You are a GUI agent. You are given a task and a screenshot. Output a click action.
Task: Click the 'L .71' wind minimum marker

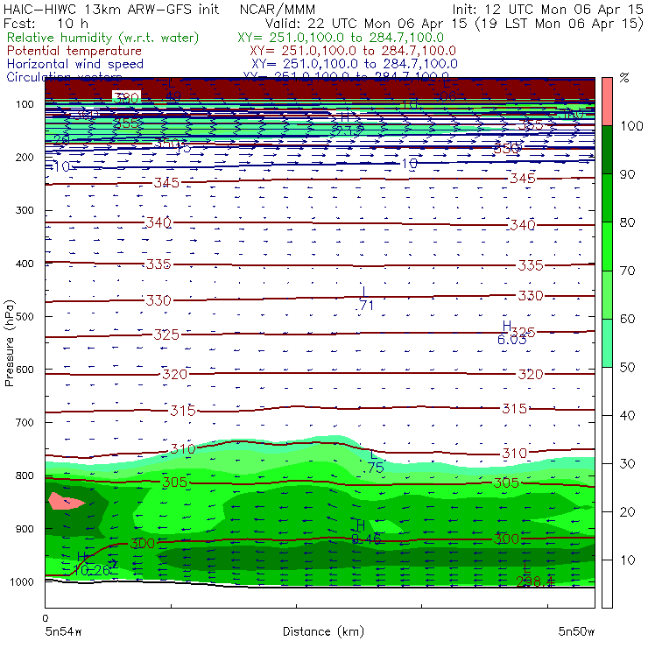pyautogui.click(x=364, y=299)
